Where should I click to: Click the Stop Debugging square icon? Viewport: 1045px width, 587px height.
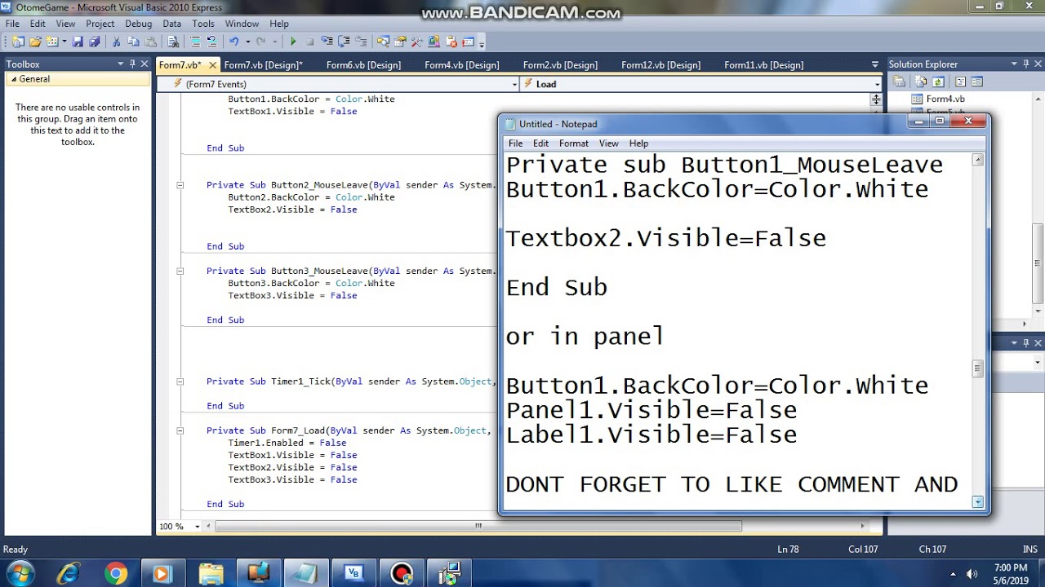tap(310, 42)
